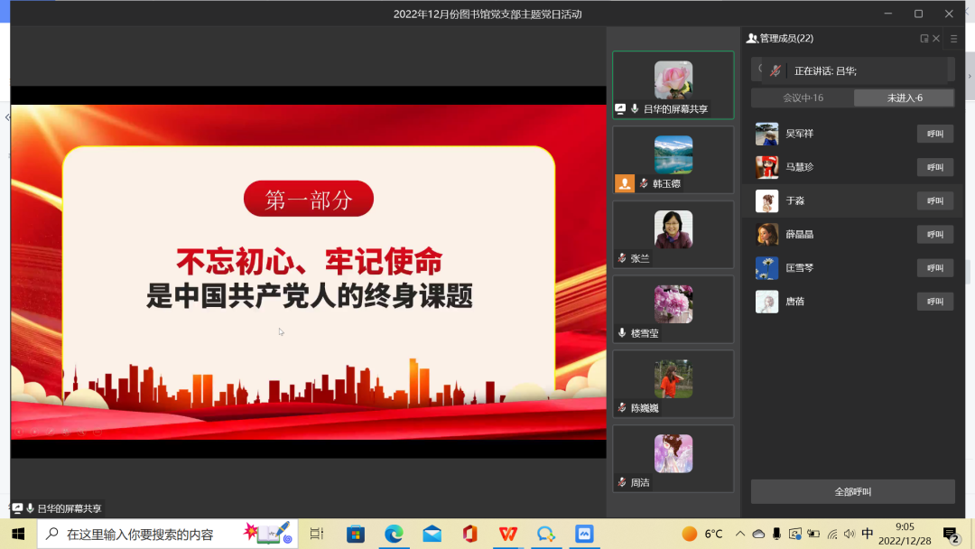This screenshot has height=549, width=975.
Task: Click the muted mic icon next to 正在讲话: 吕华
Action: pyautogui.click(x=775, y=70)
